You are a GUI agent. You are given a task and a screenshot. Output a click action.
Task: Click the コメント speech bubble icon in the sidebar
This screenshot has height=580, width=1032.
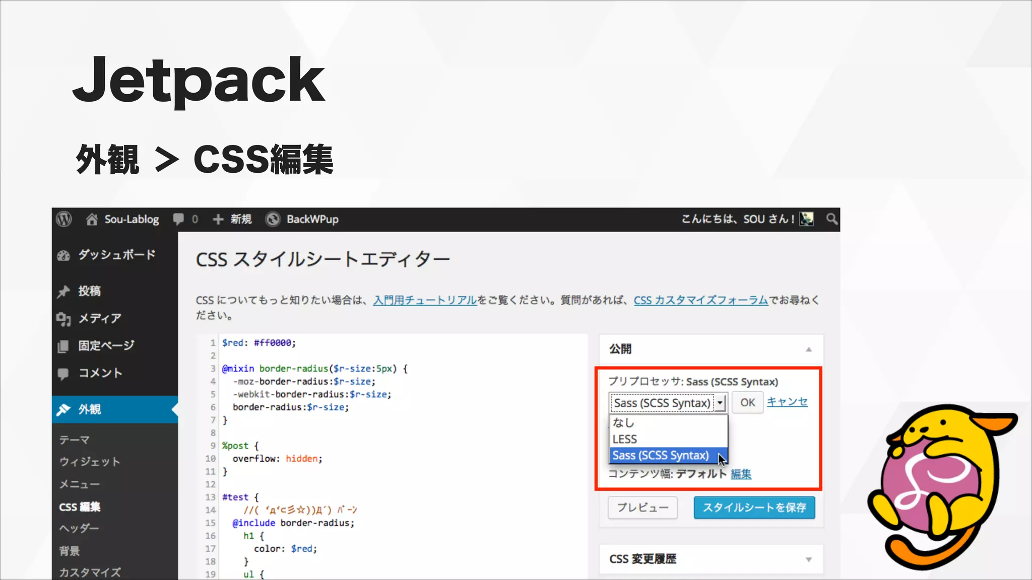[x=63, y=374]
